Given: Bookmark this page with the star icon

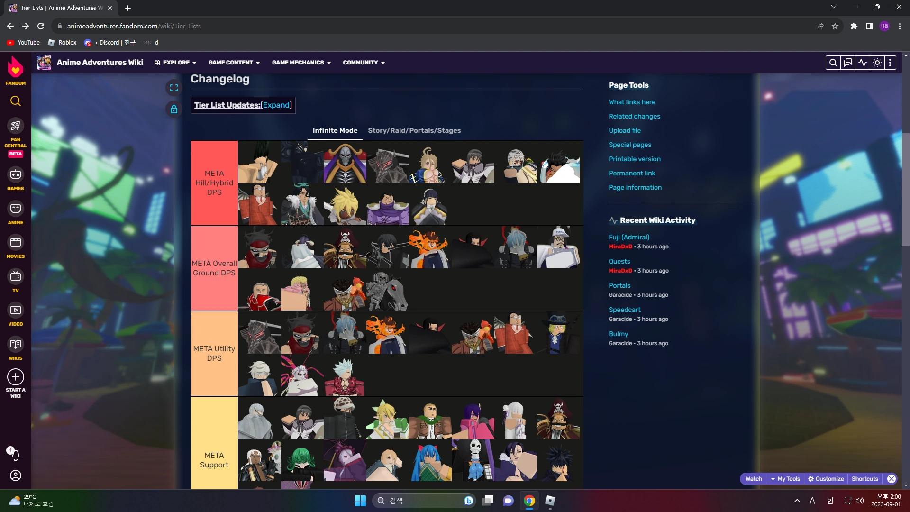Looking at the screenshot, I should pyautogui.click(x=835, y=26).
